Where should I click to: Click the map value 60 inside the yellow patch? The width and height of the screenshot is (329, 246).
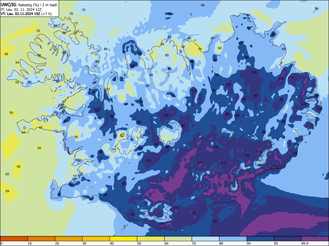point(220,48)
